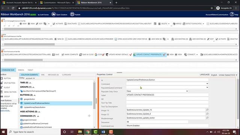Browse web resource for Image 32
The image size is (240, 135).
(x=207, y=114)
